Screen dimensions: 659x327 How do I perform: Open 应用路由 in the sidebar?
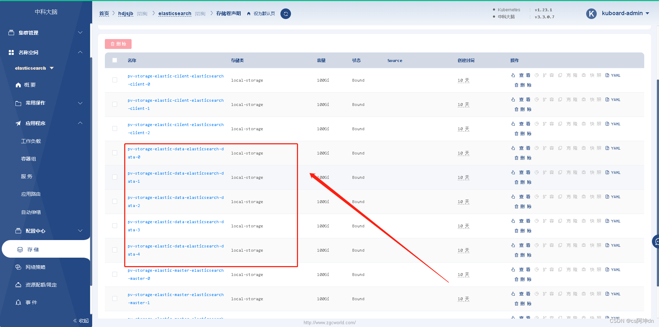(31, 194)
